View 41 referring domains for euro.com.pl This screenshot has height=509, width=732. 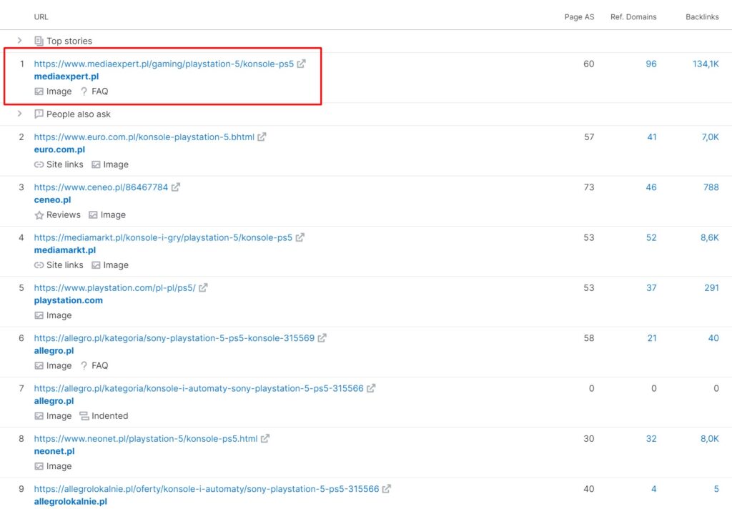pos(652,137)
